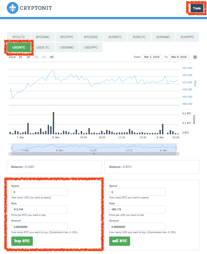Viewport: 207px width, 254px height.
Task: Click the 425 USD price axis label
Action: pos(187,68)
